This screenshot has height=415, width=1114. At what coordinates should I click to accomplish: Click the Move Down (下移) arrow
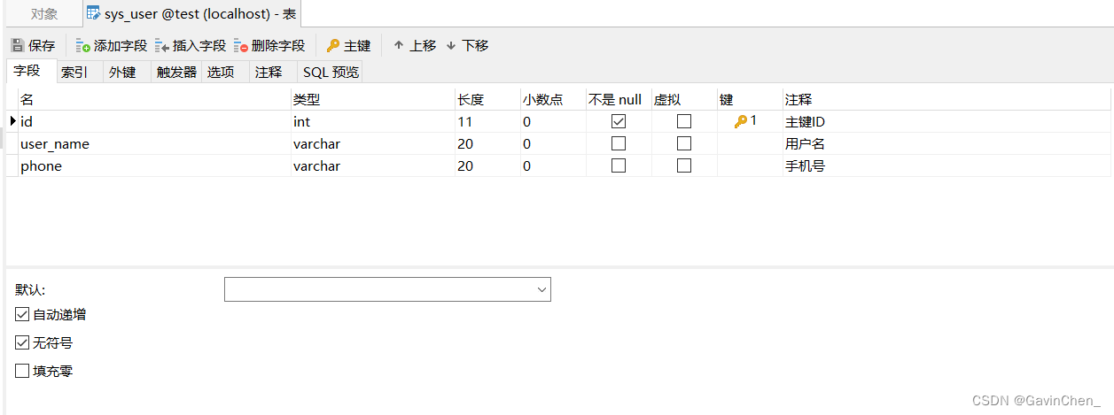(451, 45)
